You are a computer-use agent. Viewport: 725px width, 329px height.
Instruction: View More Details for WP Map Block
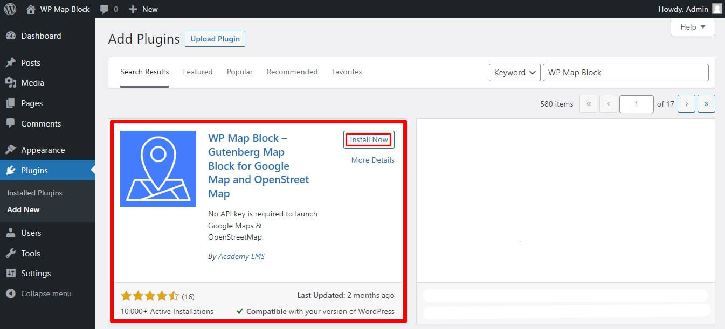tap(372, 160)
